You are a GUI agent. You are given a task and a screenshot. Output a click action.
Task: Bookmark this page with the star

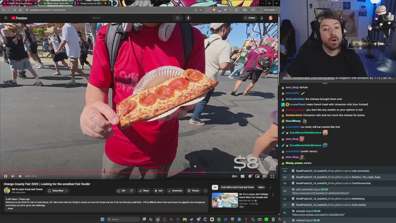(200, 10)
